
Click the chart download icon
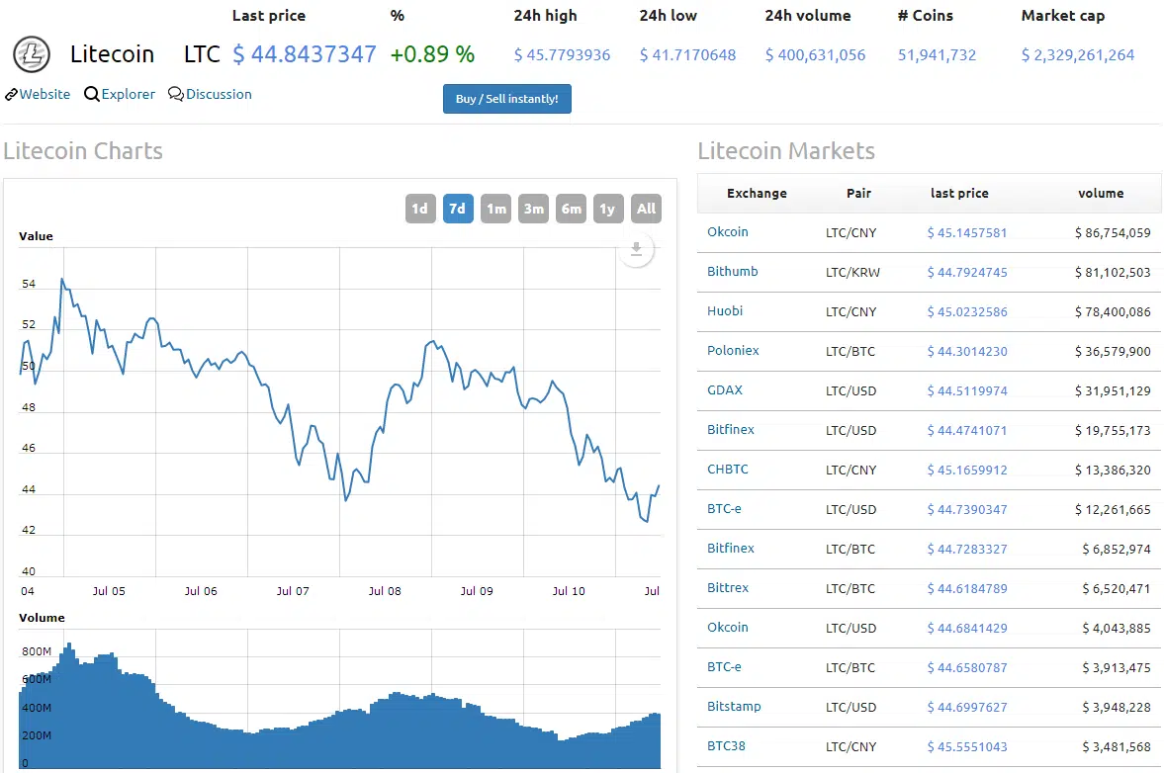[636, 249]
